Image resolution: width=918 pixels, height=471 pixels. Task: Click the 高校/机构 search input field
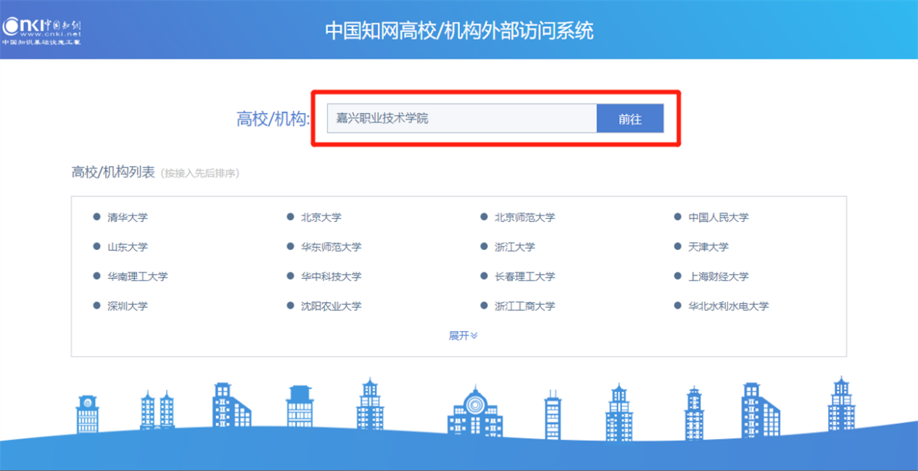click(x=461, y=117)
